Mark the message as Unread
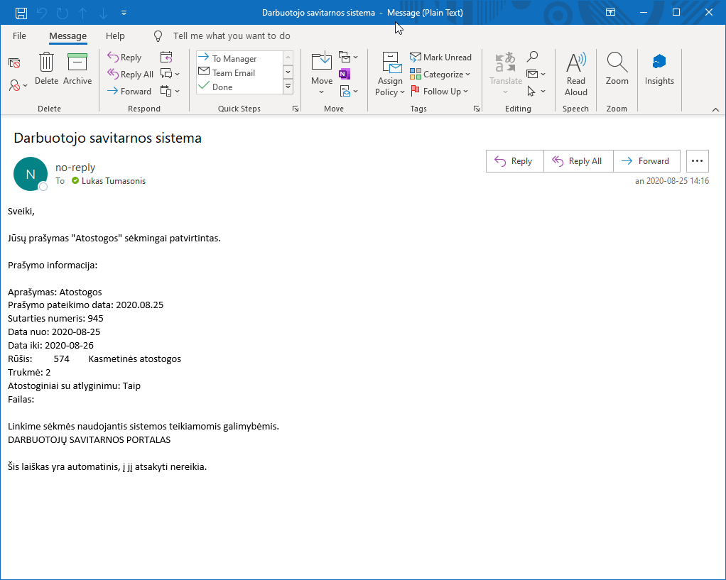Viewport: 726px width, 580px height. (x=440, y=58)
